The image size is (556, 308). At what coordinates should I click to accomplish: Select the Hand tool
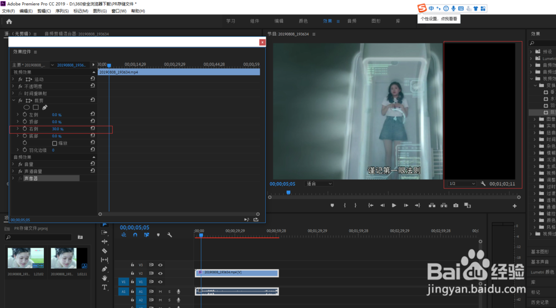click(105, 278)
